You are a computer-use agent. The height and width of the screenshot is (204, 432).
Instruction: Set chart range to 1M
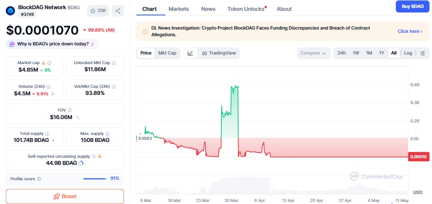[x=369, y=53]
